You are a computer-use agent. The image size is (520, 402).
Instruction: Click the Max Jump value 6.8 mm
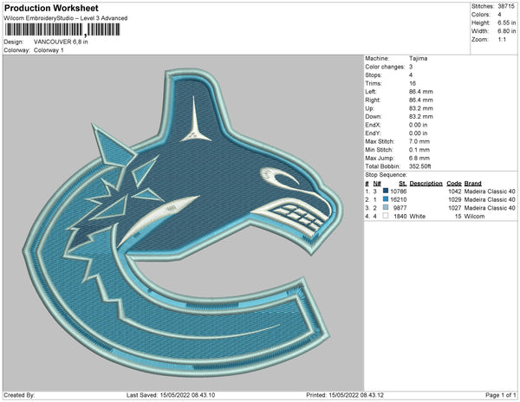click(419, 158)
